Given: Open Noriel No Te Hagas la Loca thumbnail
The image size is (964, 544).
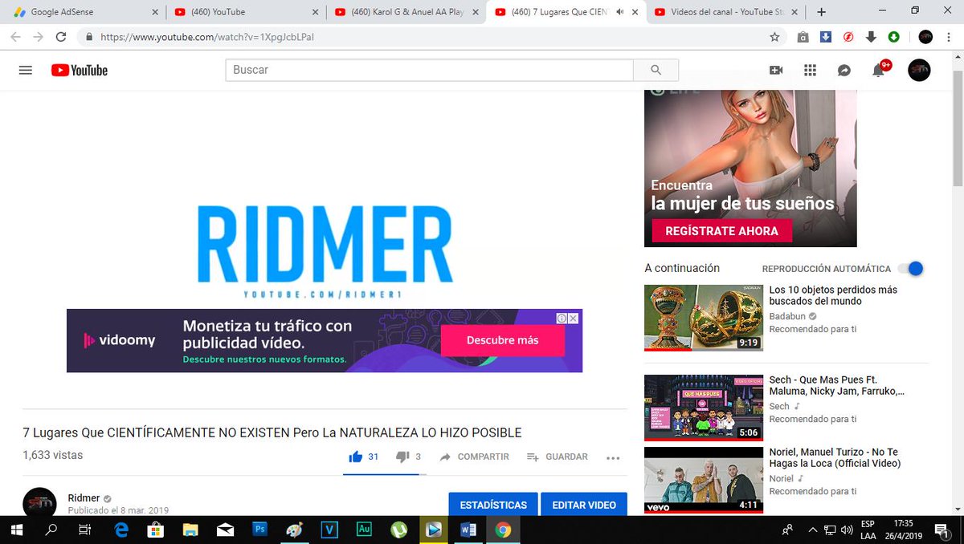Looking at the screenshot, I should [704, 480].
